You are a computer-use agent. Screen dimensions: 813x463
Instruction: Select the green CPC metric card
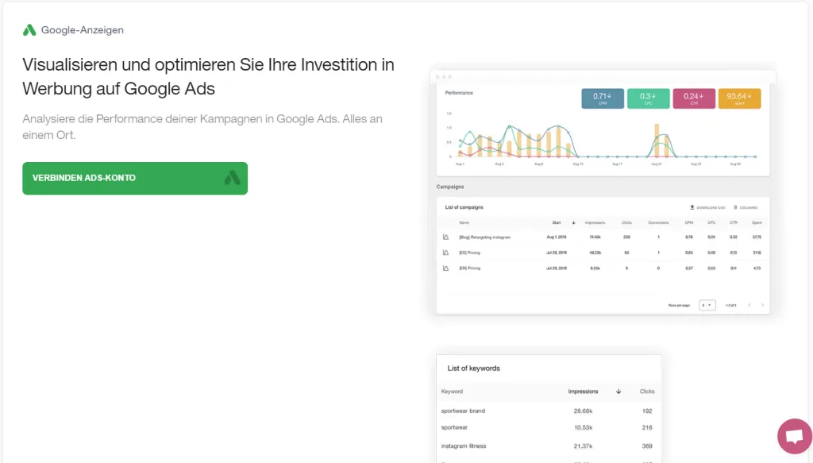[648, 98]
